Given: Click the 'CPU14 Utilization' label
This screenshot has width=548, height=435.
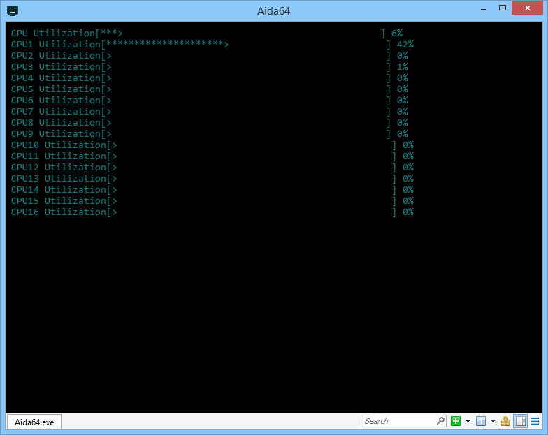Looking at the screenshot, I should pyautogui.click(x=59, y=190).
